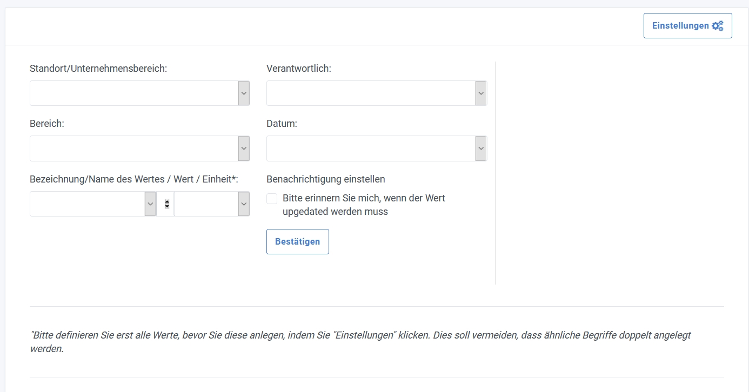Focus the Einheit unit field

(x=206, y=204)
